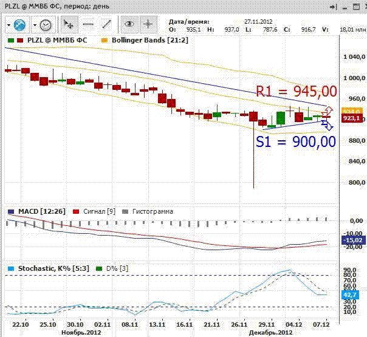Click the volume value 18,01 млн
The image size is (367, 337).
(353, 30)
